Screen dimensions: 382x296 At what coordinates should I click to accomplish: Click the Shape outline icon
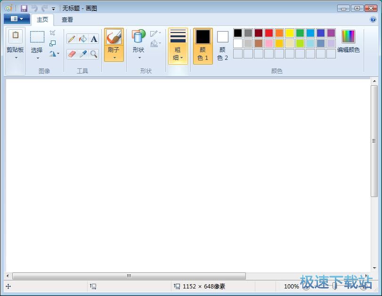click(x=154, y=33)
